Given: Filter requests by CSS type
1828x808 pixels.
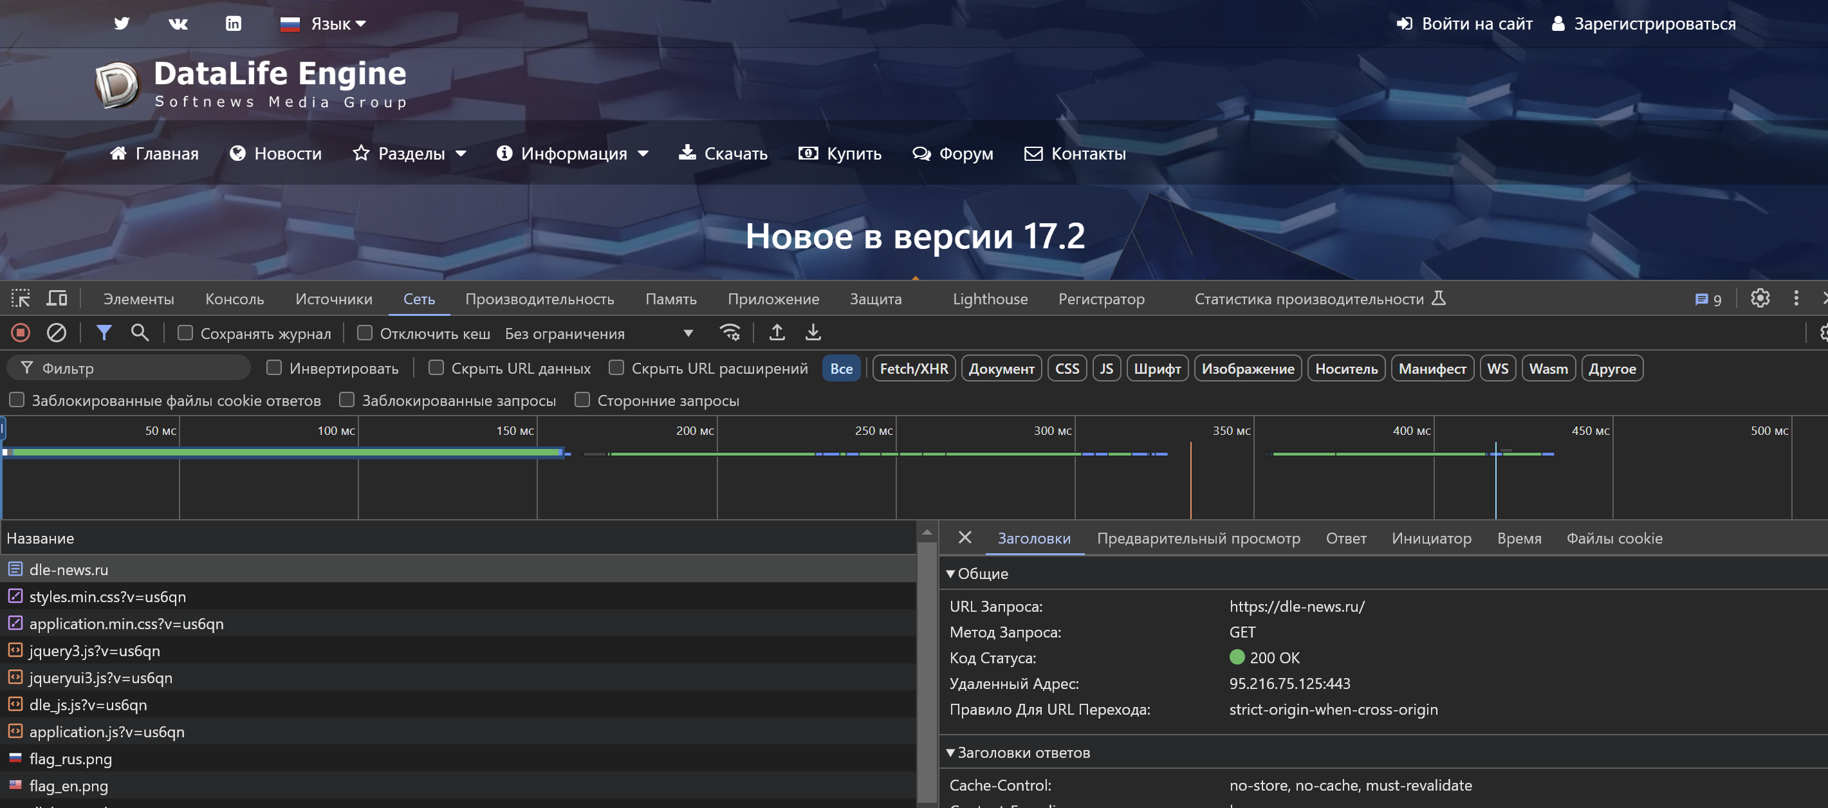Looking at the screenshot, I should tap(1067, 368).
